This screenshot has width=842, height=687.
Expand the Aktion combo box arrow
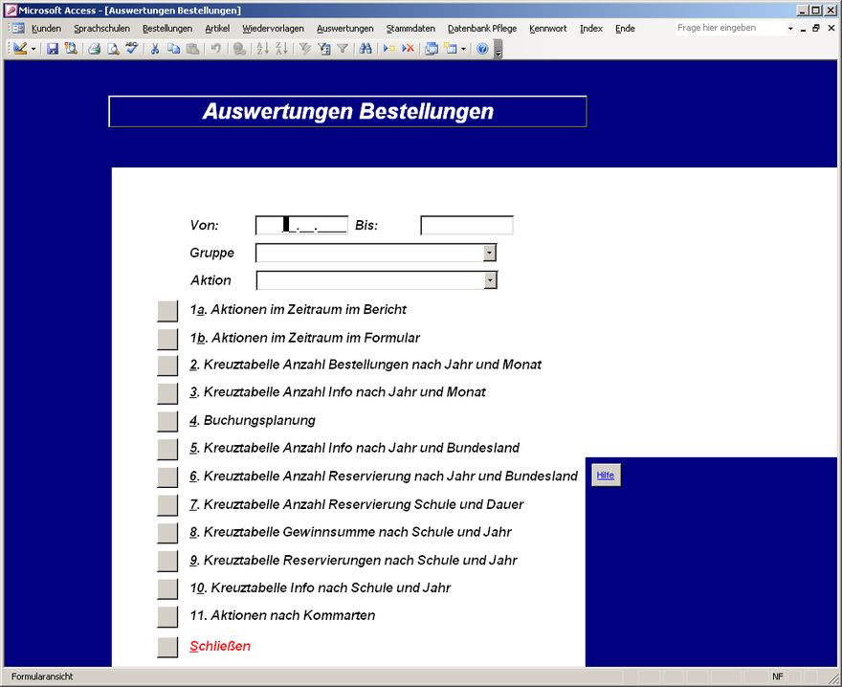tap(490, 279)
